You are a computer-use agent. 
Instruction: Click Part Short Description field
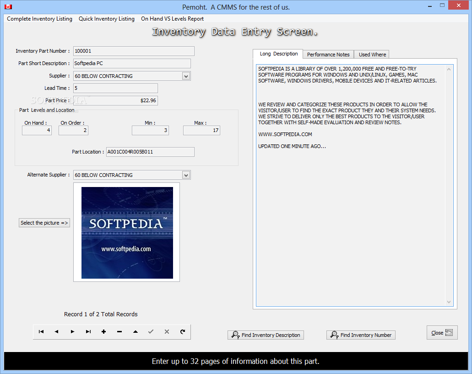[132, 63]
